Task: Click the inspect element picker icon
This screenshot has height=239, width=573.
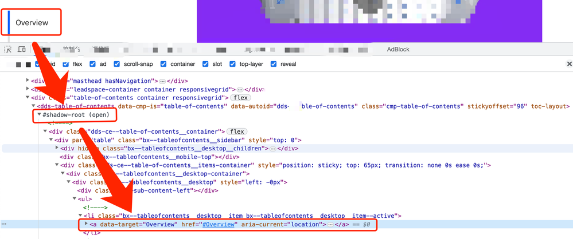Action: [x=8, y=50]
